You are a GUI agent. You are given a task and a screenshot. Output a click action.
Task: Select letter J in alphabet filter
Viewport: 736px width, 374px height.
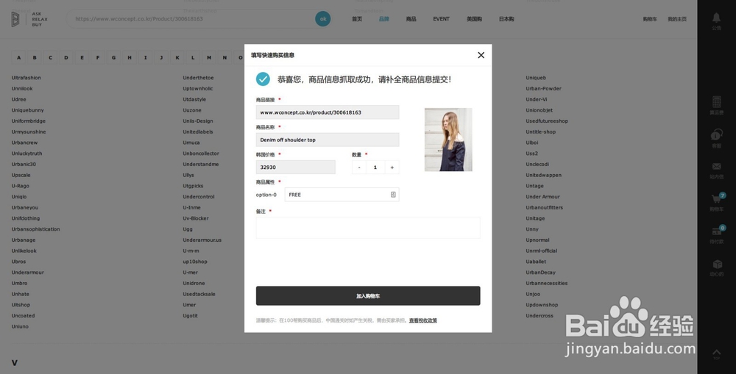(x=161, y=57)
